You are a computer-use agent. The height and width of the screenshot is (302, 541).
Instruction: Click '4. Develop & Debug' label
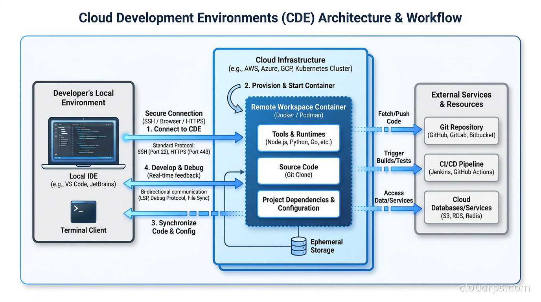174,168
